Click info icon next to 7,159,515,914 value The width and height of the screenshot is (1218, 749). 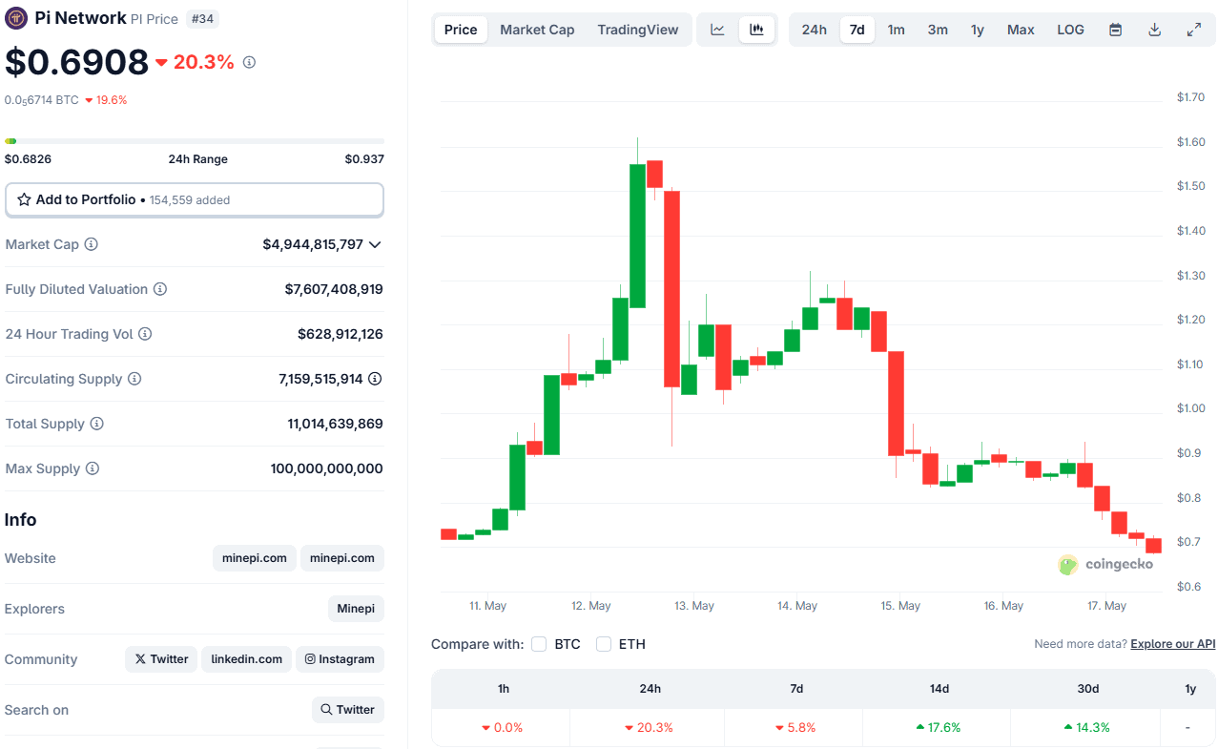(x=375, y=379)
